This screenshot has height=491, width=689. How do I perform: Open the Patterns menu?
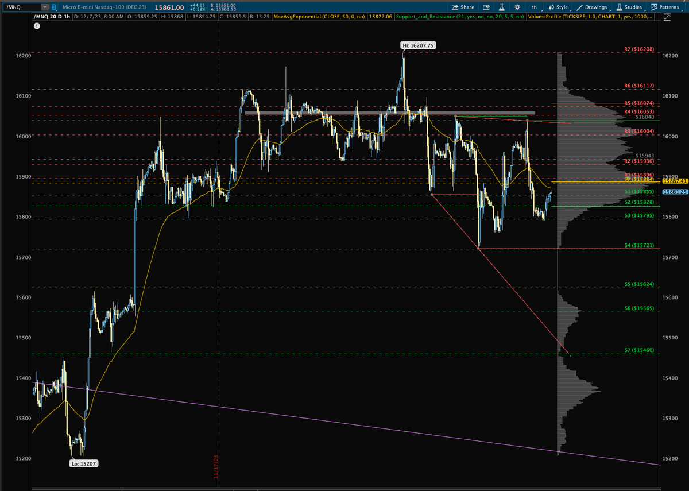click(x=665, y=7)
